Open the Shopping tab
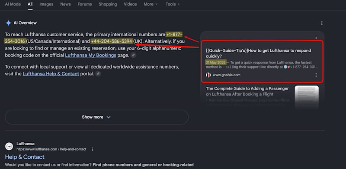Image resolution: width=346 pixels, height=169 pixels. coord(107,4)
